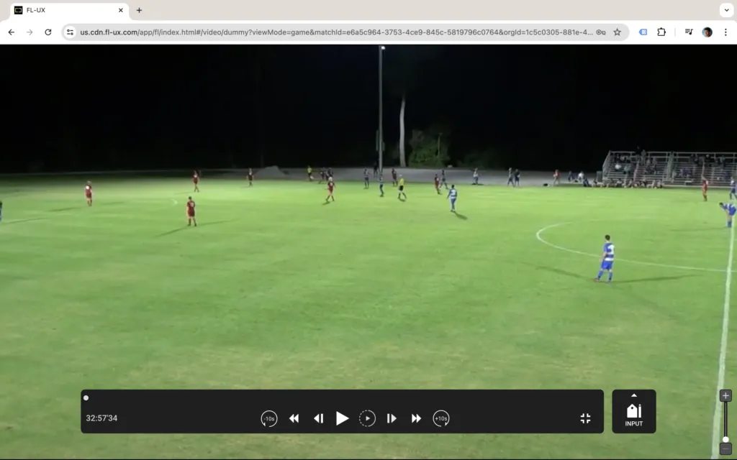Image resolution: width=737 pixels, height=460 pixels.
Task: Zoom in with the plus button
Action: point(725,396)
